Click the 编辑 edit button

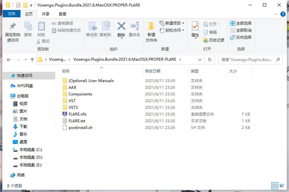coord(210,32)
